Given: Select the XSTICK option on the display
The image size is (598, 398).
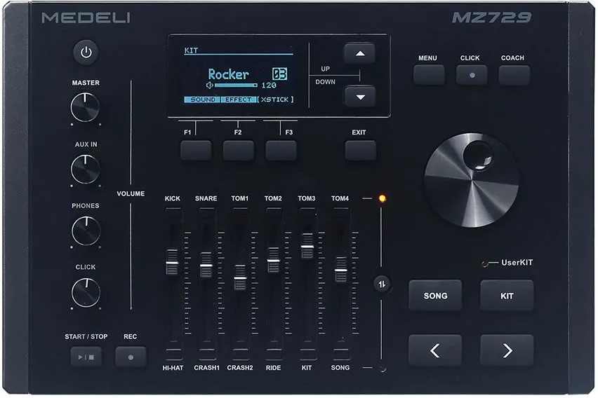Looking at the screenshot, I should 275,99.
